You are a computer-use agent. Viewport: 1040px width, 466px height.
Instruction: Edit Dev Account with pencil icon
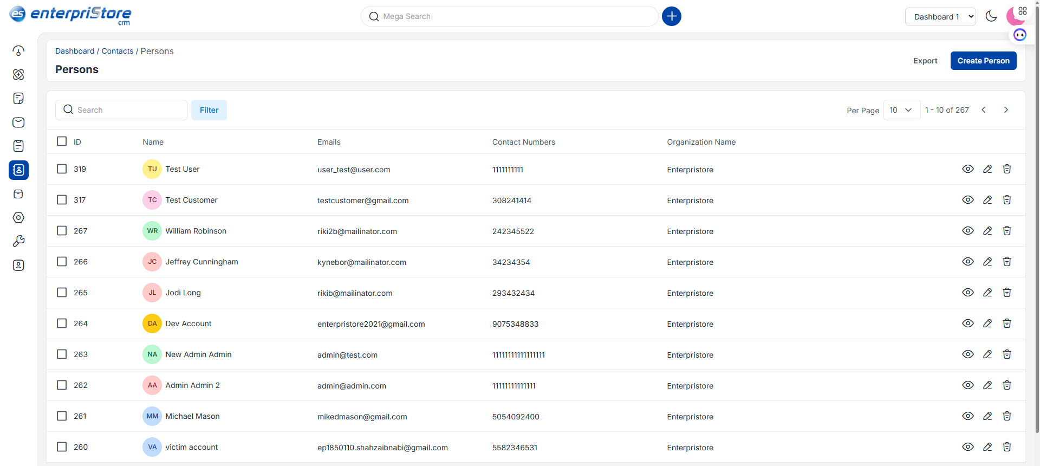987,323
